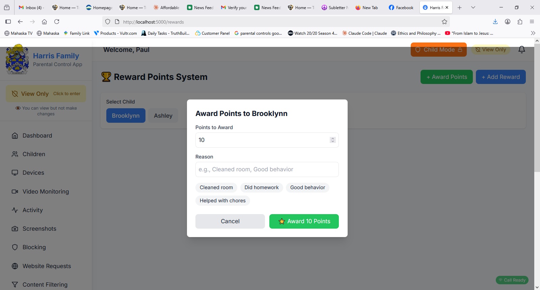Toggle Child Mode on

(x=438, y=50)
